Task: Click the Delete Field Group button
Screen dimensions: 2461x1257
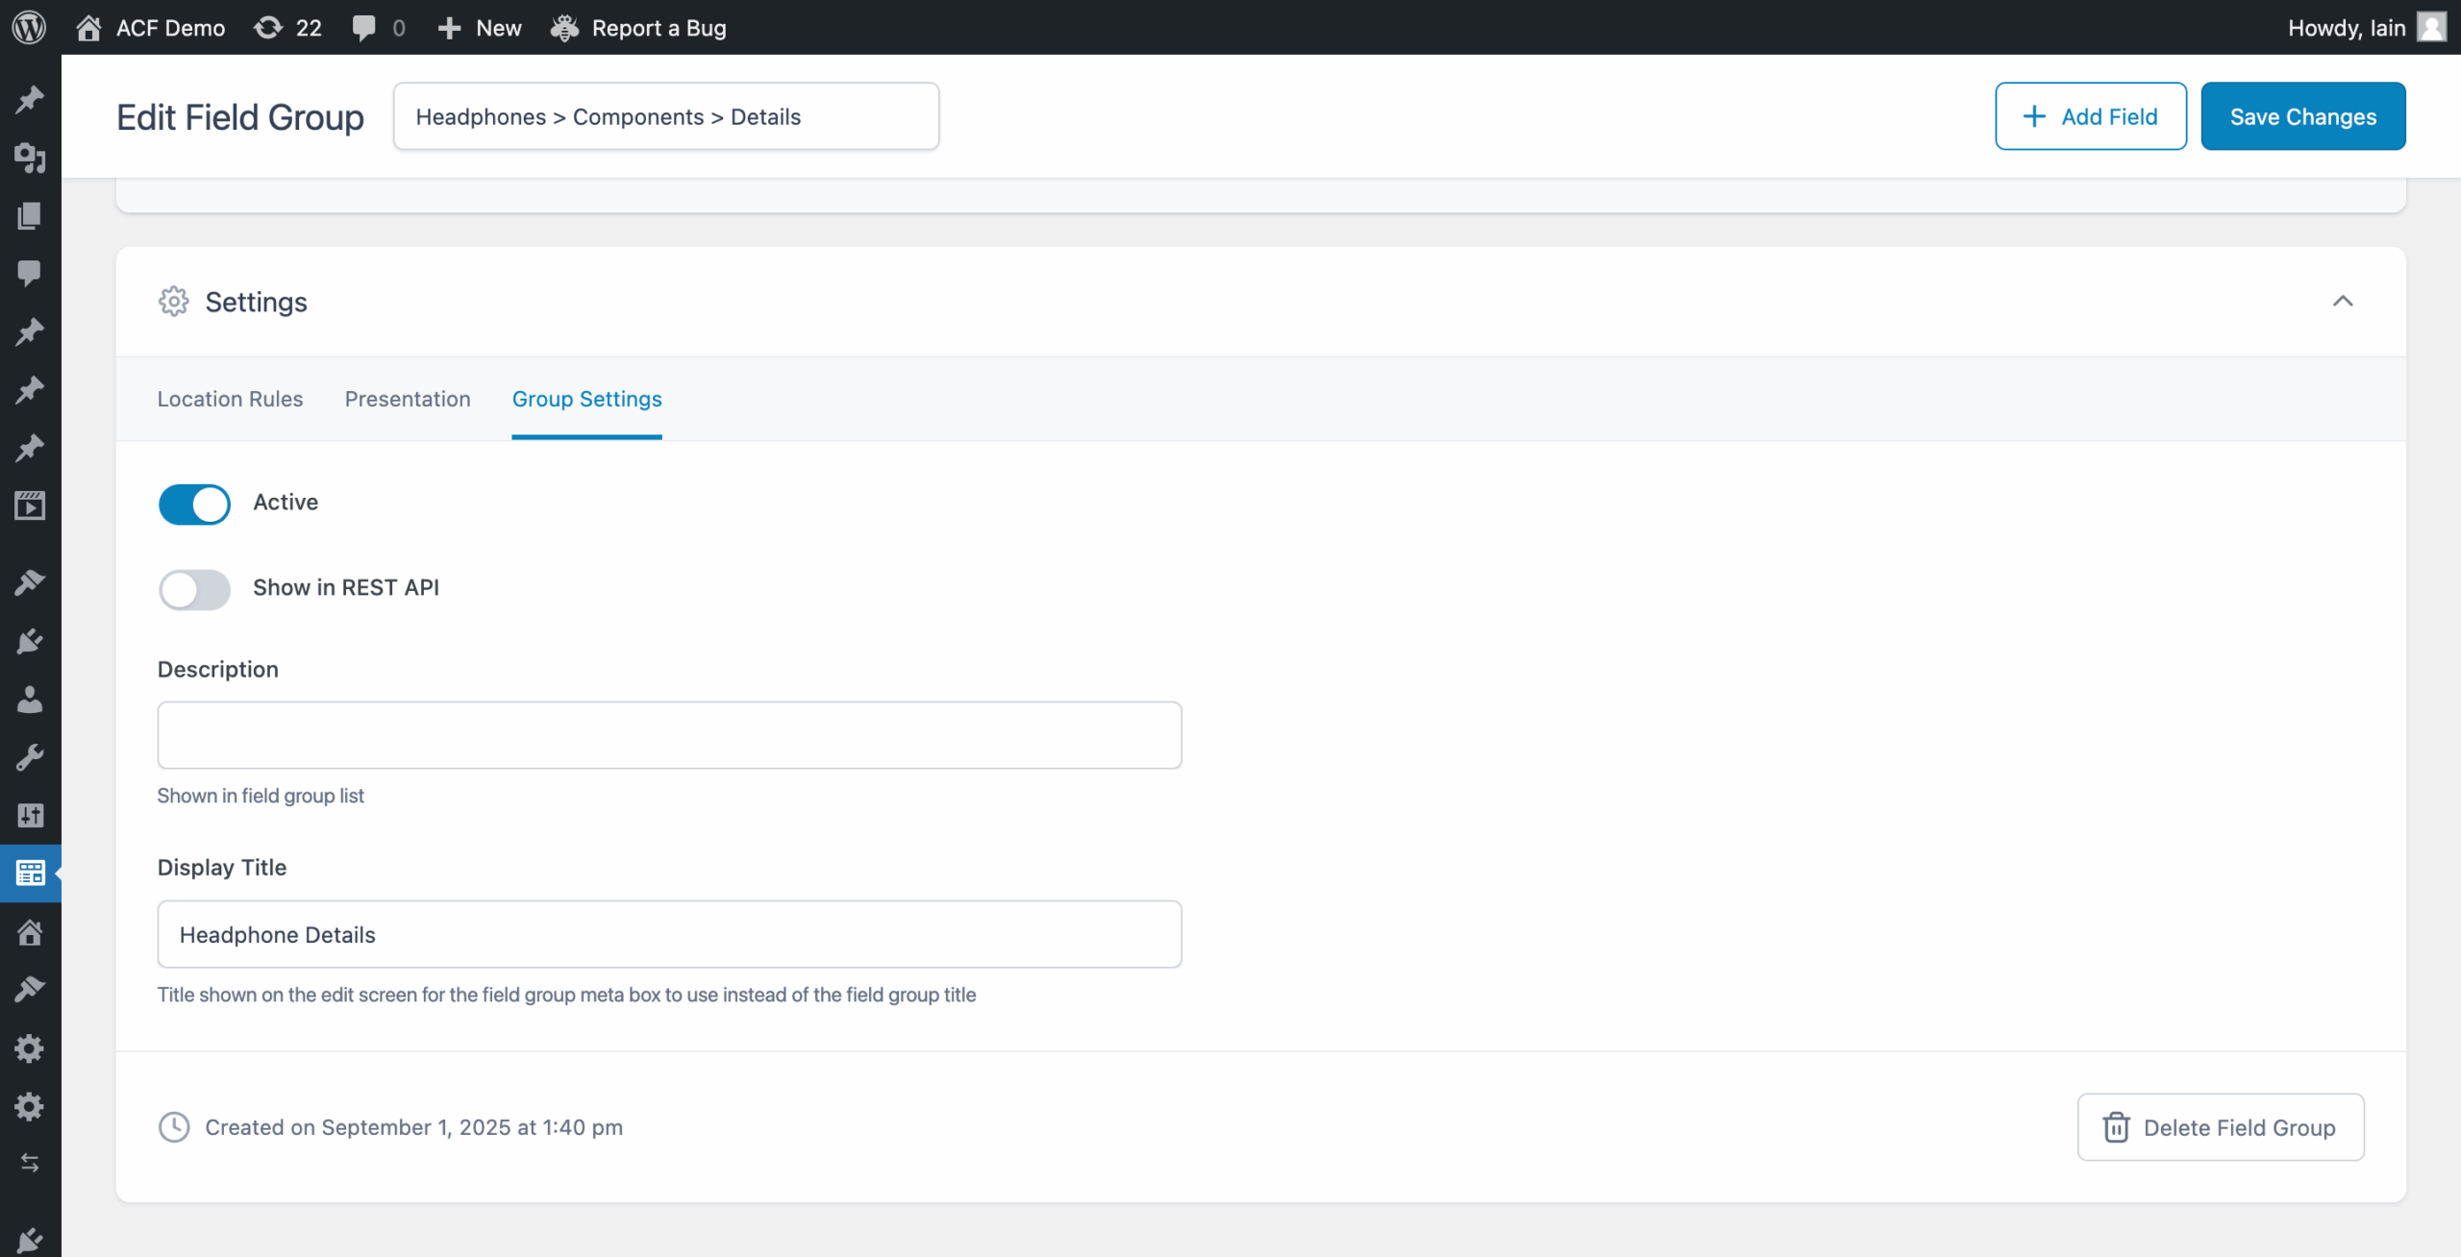Action: [x=2220, y=1127]
